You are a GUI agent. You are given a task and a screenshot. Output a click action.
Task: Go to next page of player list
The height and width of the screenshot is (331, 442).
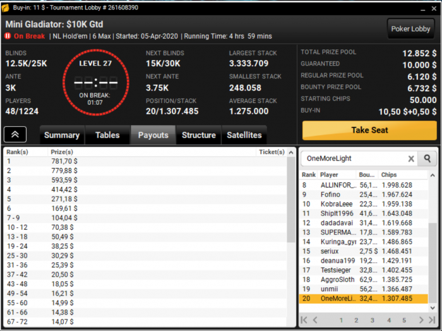point(421,320)
